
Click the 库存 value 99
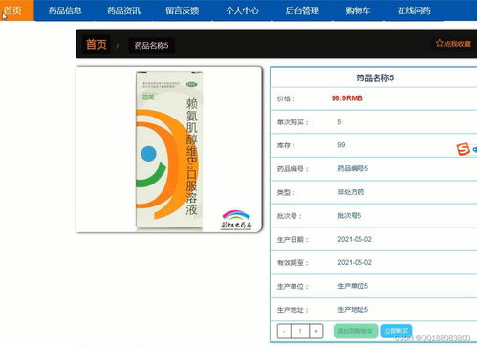coord(341,145)
